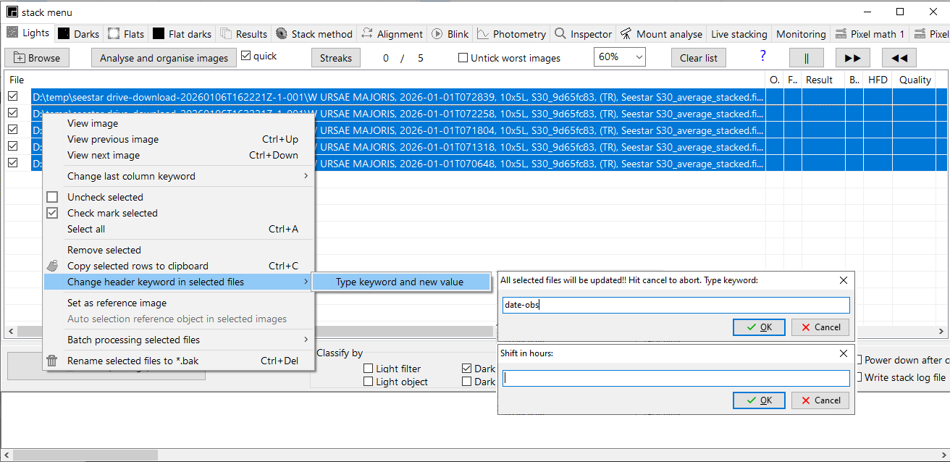Click the fast-forward double arrow button

point(852,58)
